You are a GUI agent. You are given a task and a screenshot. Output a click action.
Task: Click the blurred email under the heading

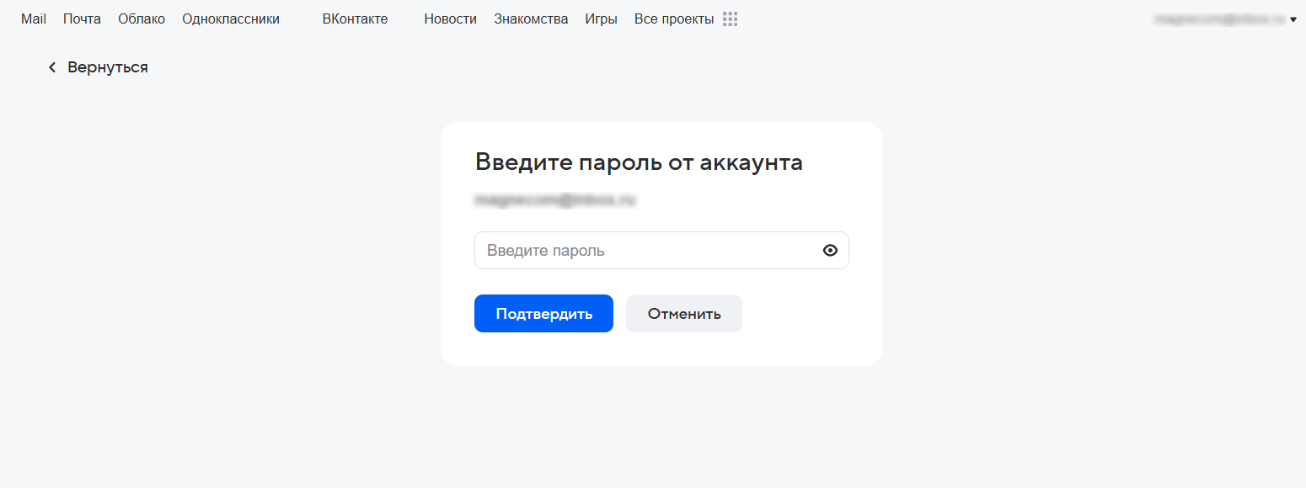click(555, 200)
